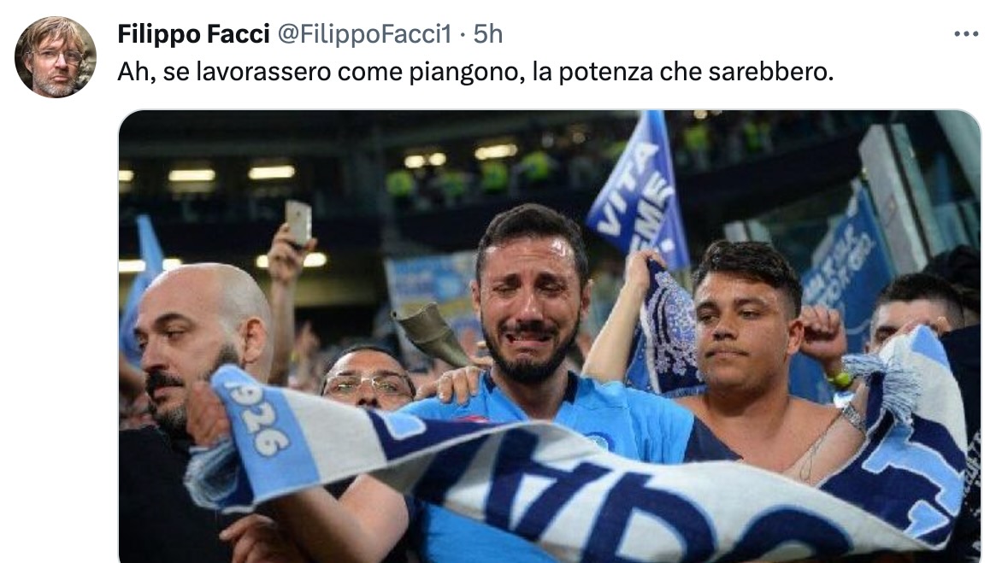The height and width of the screenshot is (563, 1002).
Task: Open the tweet via the 5h timestamp
Action: 487,34
